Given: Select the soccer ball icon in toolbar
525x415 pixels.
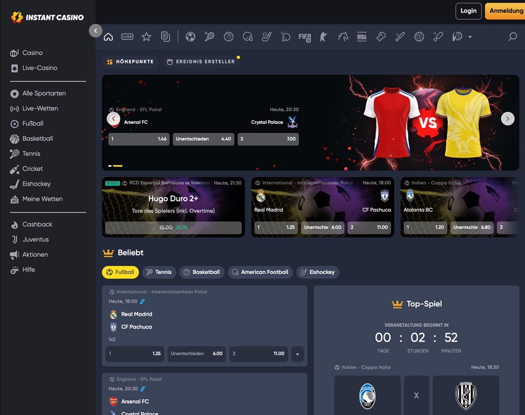Looking at the screenshot, I should click(x=191, y=36).
